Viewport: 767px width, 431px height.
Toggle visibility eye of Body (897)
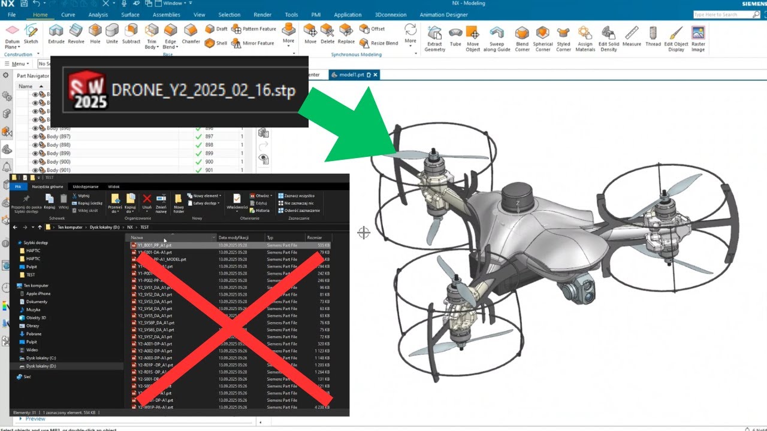35,136
